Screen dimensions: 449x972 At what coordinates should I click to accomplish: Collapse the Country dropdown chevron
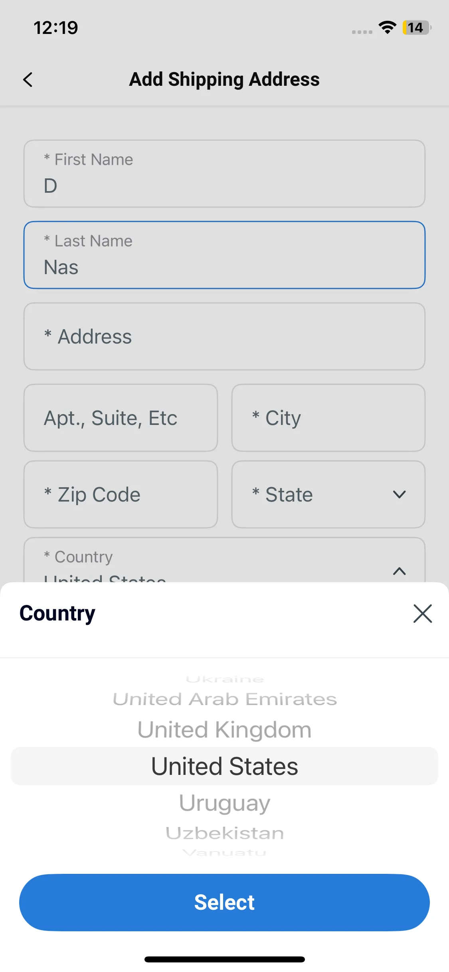pyautogui.click(x=399, y=571)
